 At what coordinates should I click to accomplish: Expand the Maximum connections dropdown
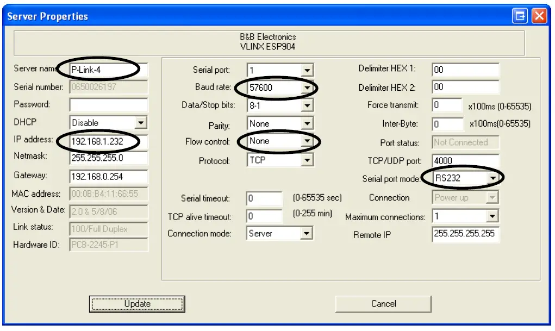[494, 215]
